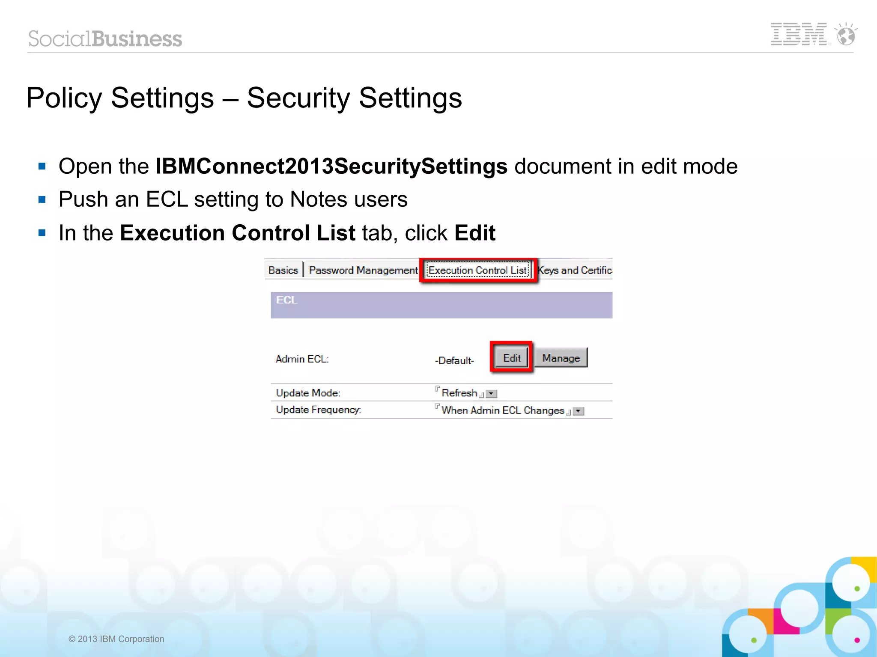Click the 'IBMConnect2013SecuritySettings' bold text
Viewport: 877px width, 657px height.
pyautogui.click(x=331, y=166)
